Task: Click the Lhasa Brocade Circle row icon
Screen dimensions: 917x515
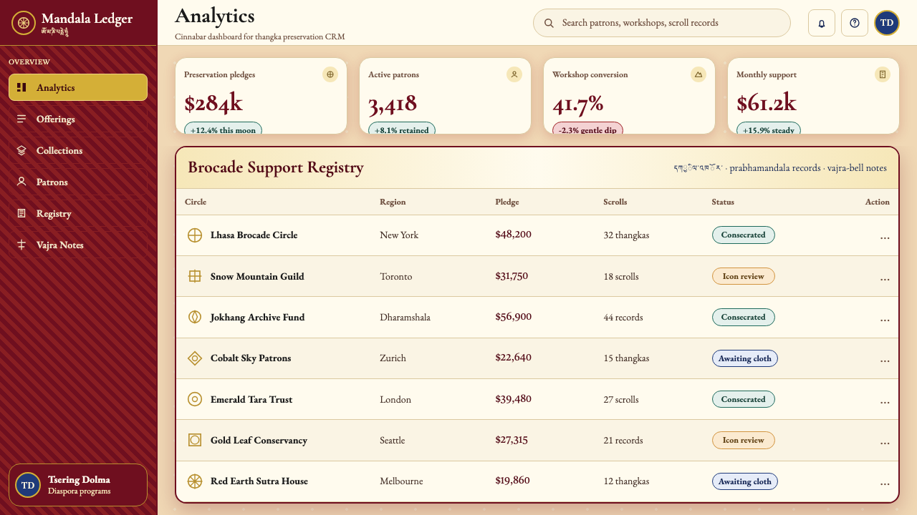Action: 194,235
